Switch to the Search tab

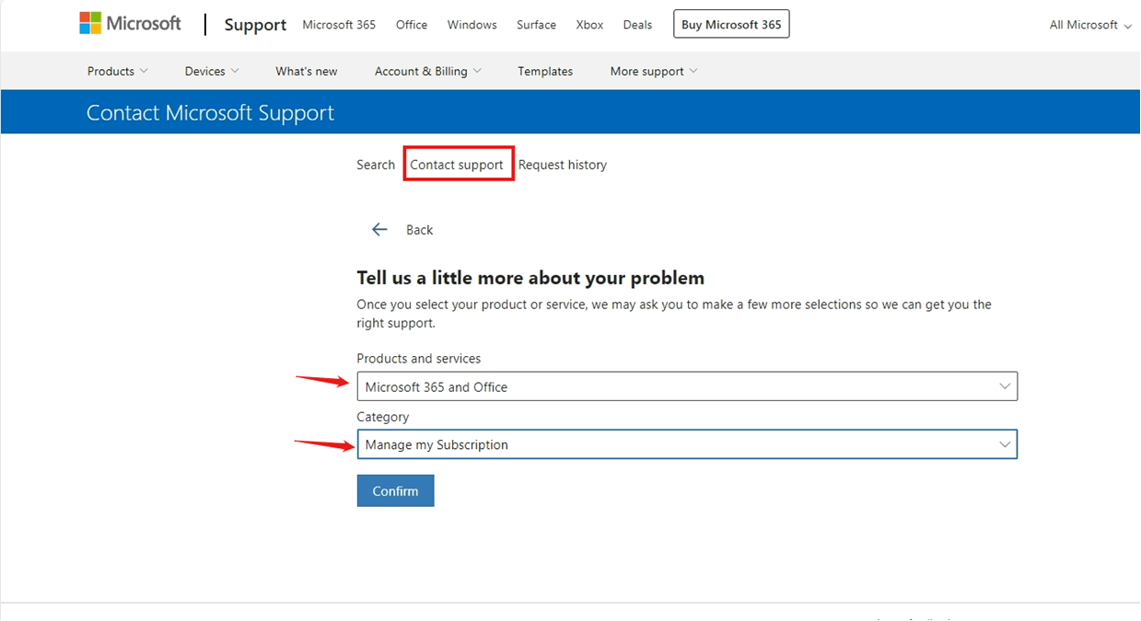(376, 165)
